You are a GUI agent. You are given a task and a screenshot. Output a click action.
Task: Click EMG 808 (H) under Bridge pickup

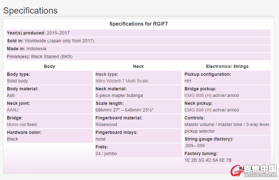pyautogui.click(x=198, y=95)
